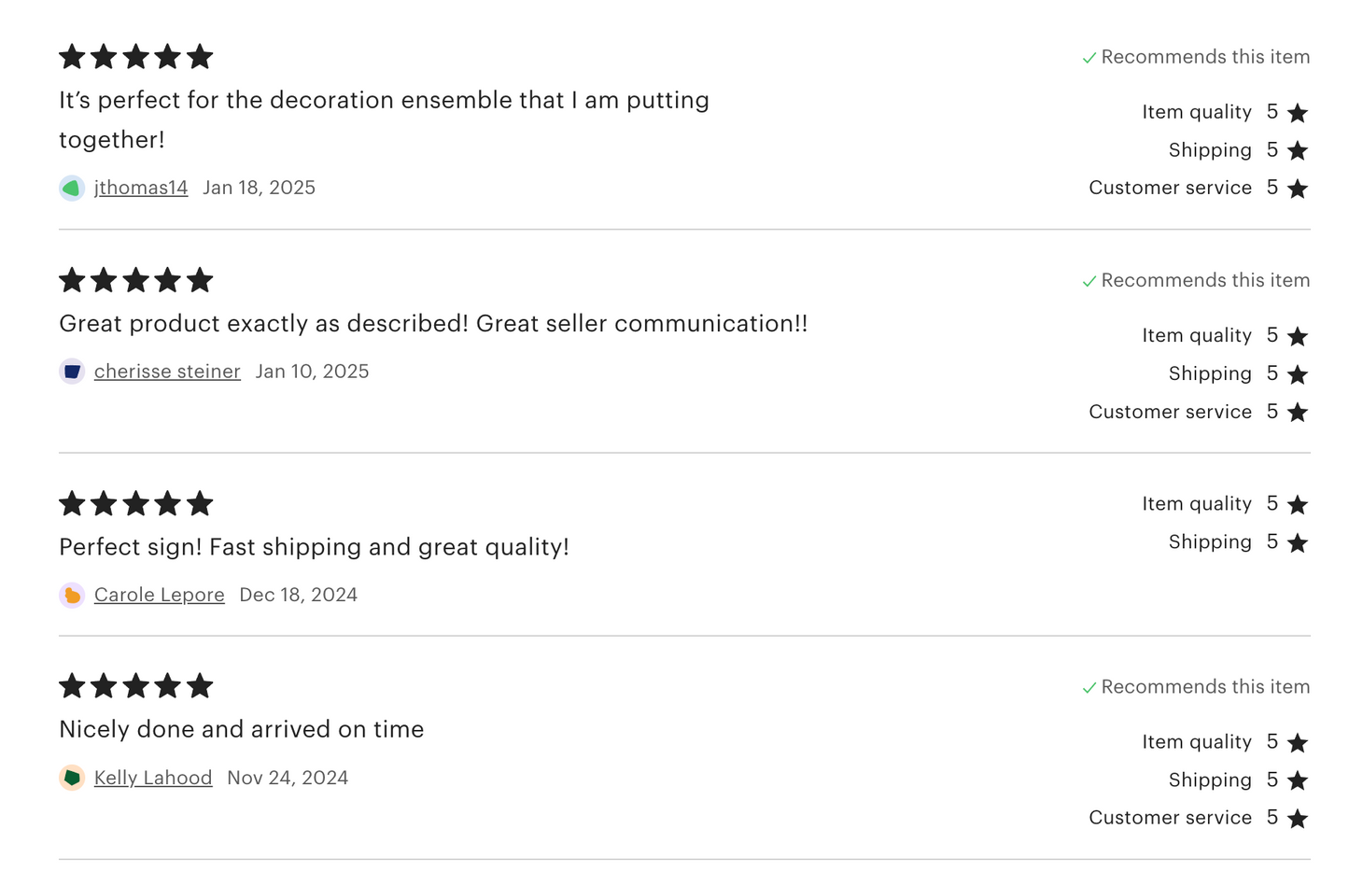This screenshot has height=885, width=1349.
Task: Open cherisse steiner's profile link
Action: (167, 372)
